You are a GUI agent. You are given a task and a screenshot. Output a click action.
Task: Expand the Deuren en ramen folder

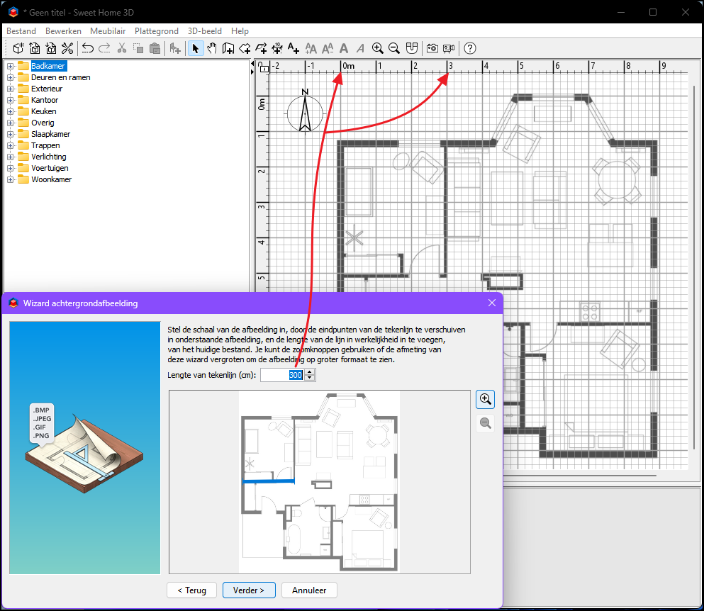point(11,77)
